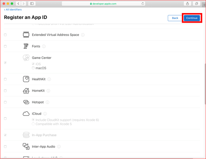Image resolution: width=206 pixels, height=159 pixels.
Task: Go forward in Safari history
Action: 23,3
